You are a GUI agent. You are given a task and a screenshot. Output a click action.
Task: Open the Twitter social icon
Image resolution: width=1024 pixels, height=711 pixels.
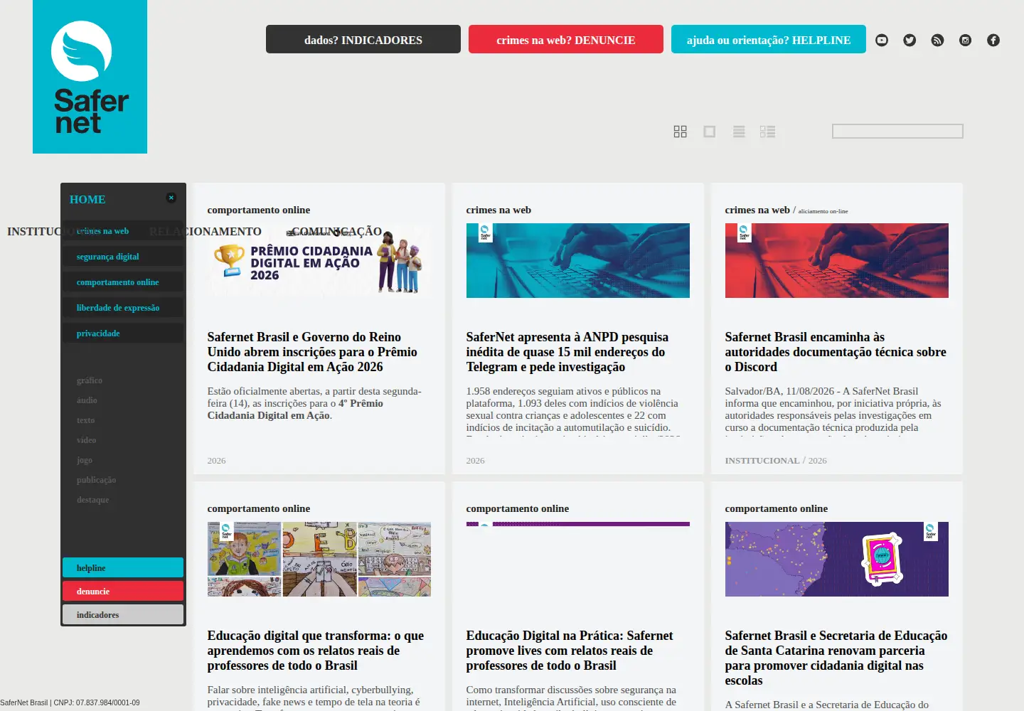(x=910, y=41)
